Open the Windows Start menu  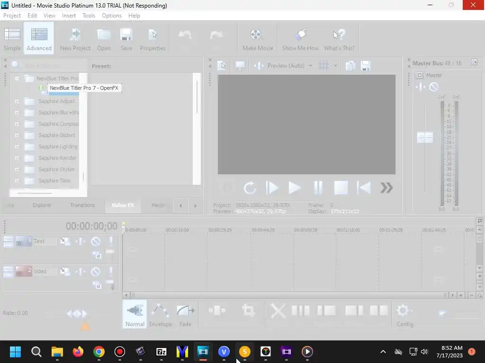pos(15,352)
